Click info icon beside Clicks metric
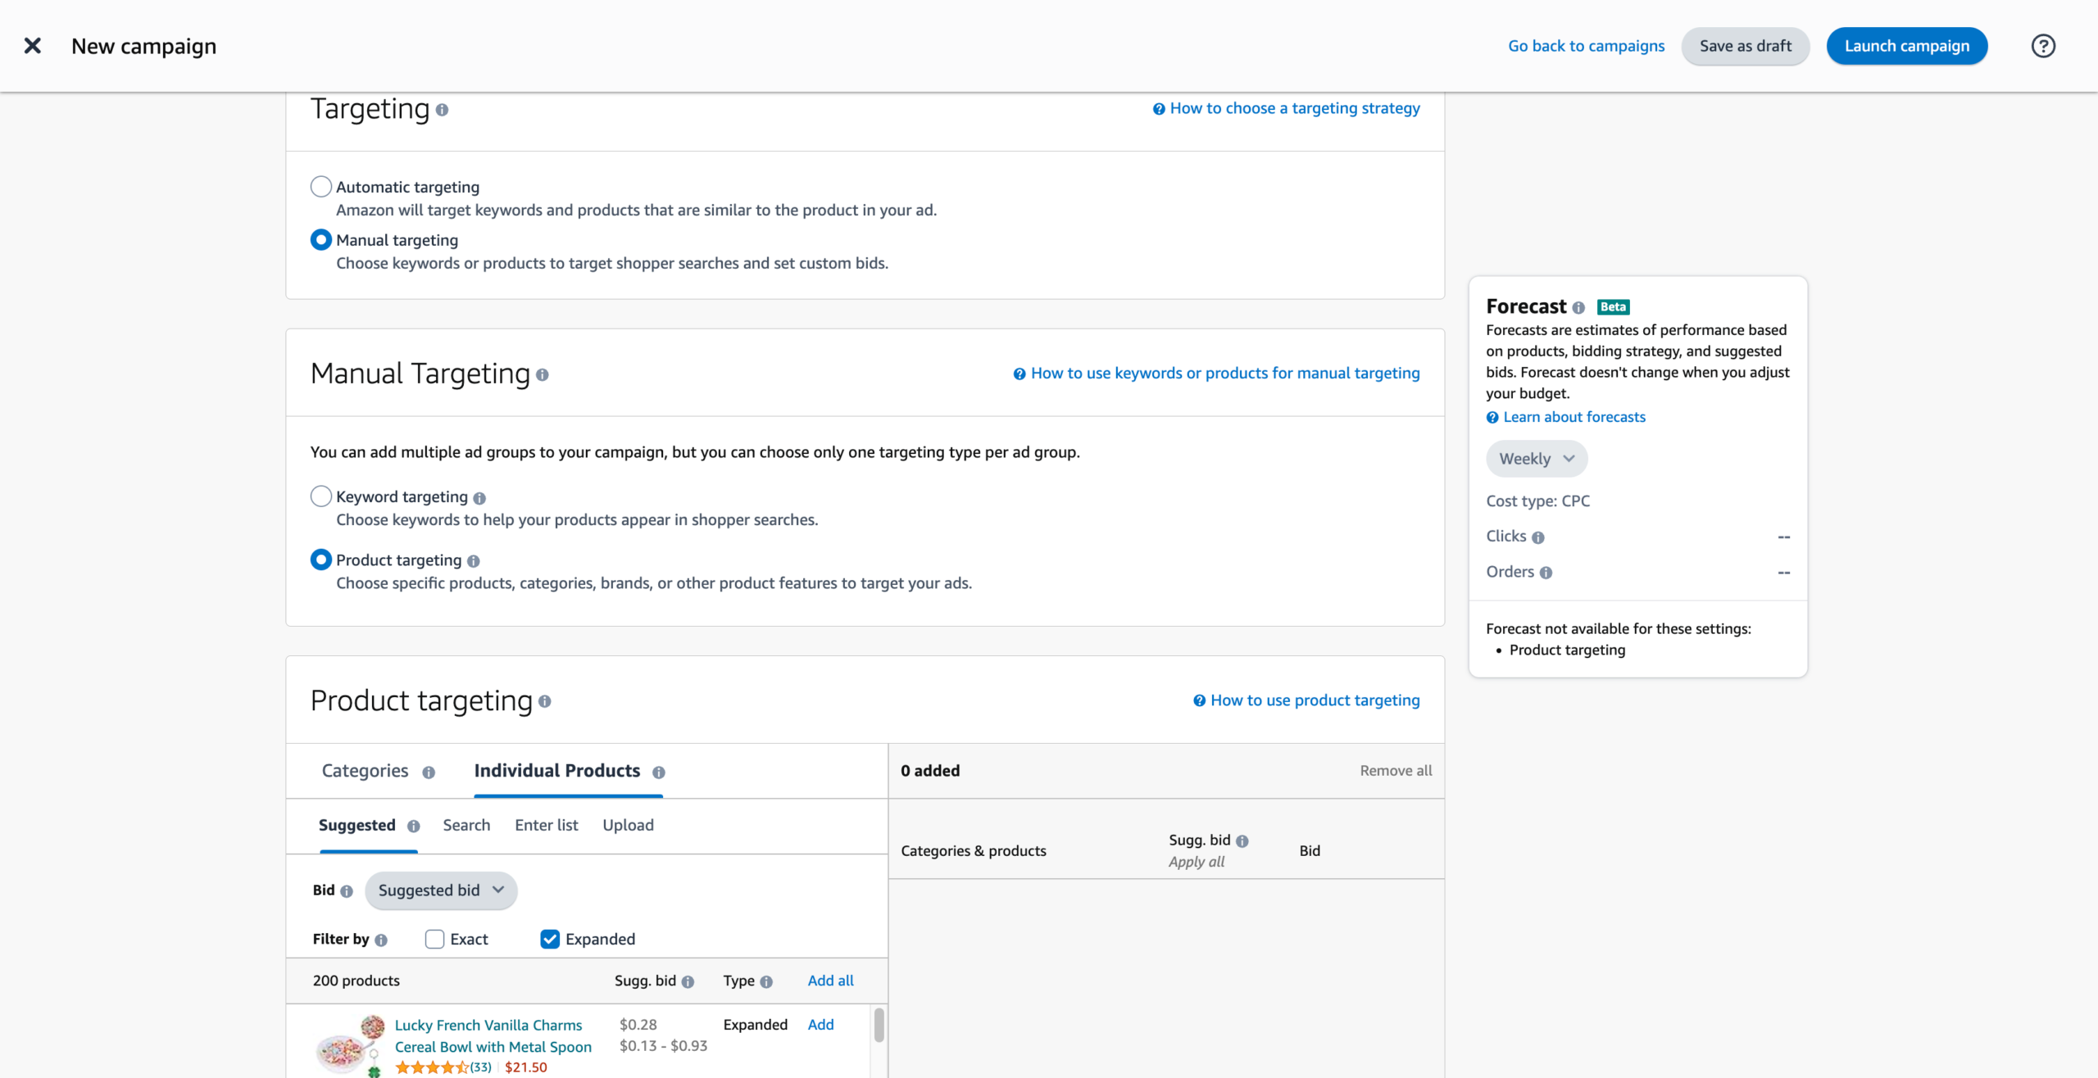This screenshot has height=1078, width=2098. coord(1538,537)
